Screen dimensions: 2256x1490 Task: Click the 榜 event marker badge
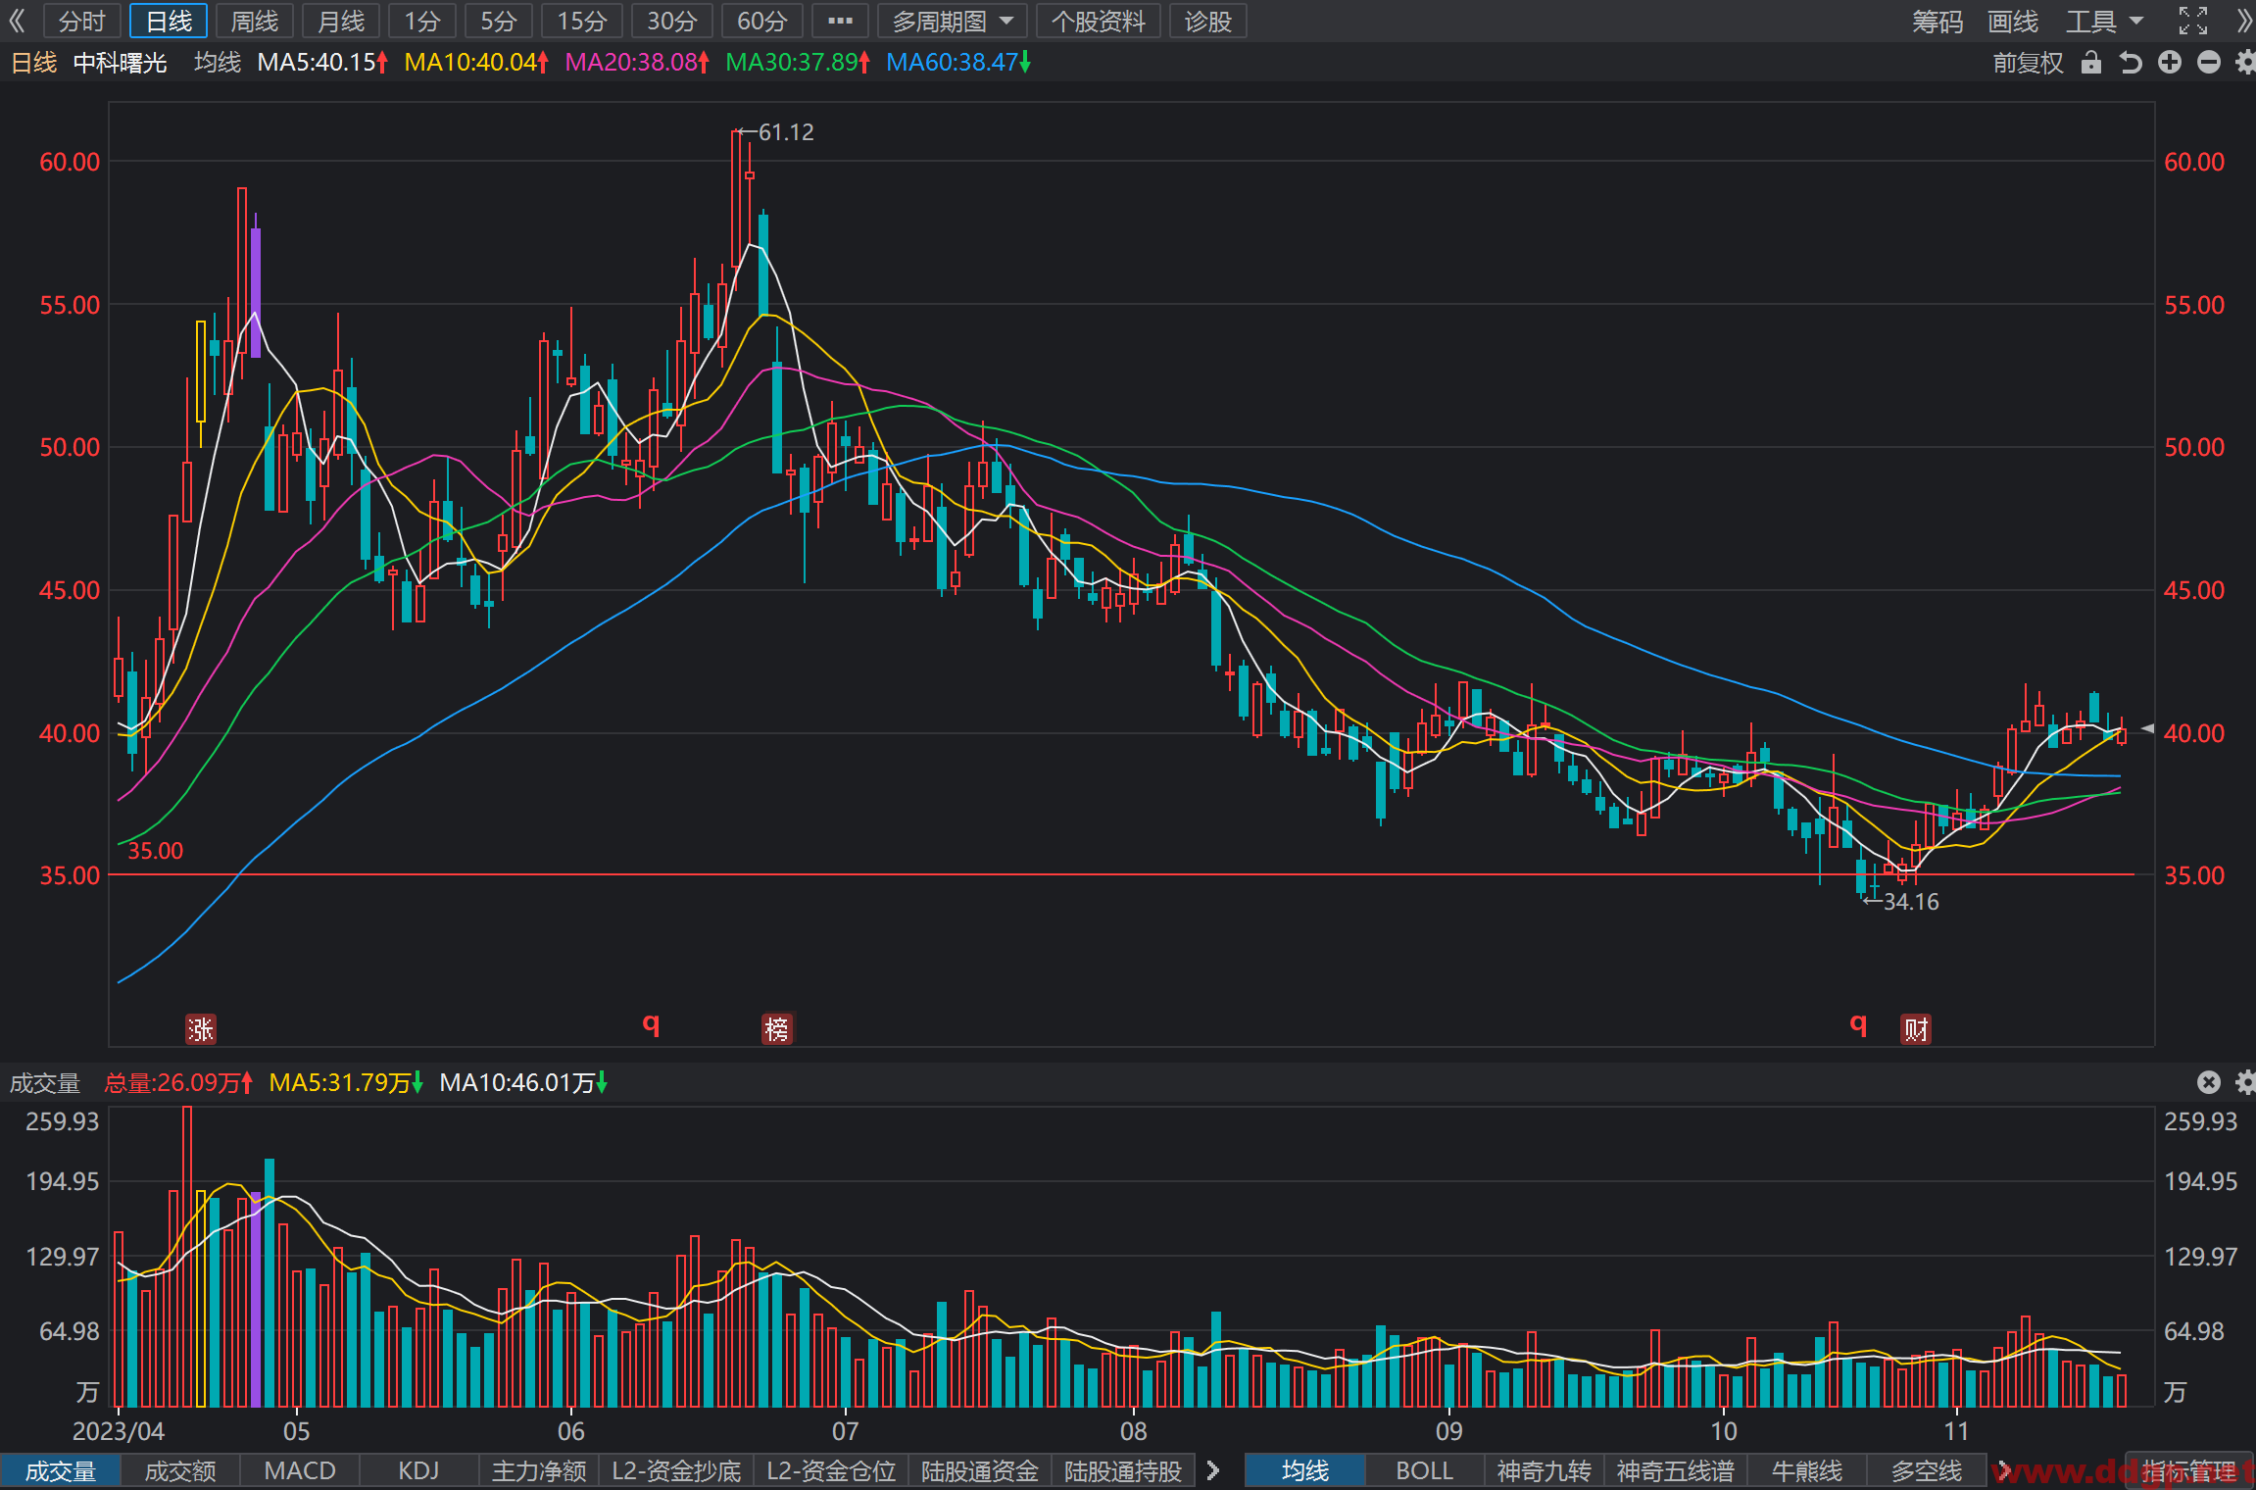click(x=777, y=1029)
